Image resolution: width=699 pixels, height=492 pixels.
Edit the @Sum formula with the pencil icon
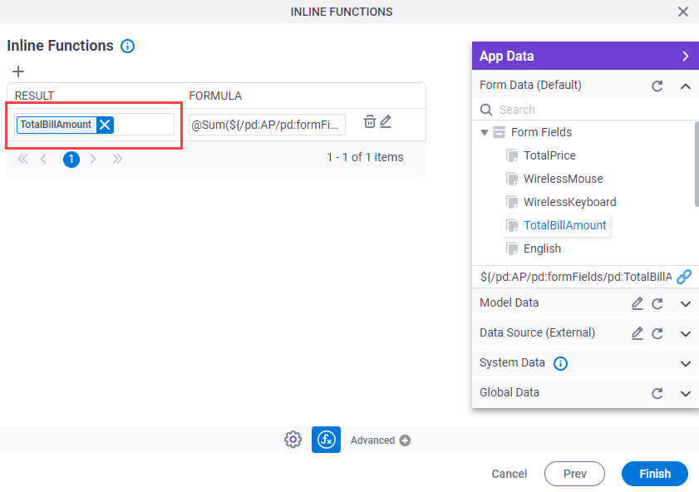(386, 121)
